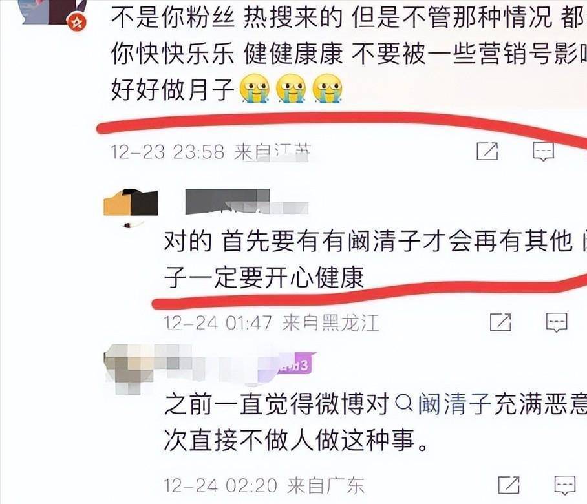
Task: Click the reply text 子一定要开心健康
Action: [x=264, y=278]
